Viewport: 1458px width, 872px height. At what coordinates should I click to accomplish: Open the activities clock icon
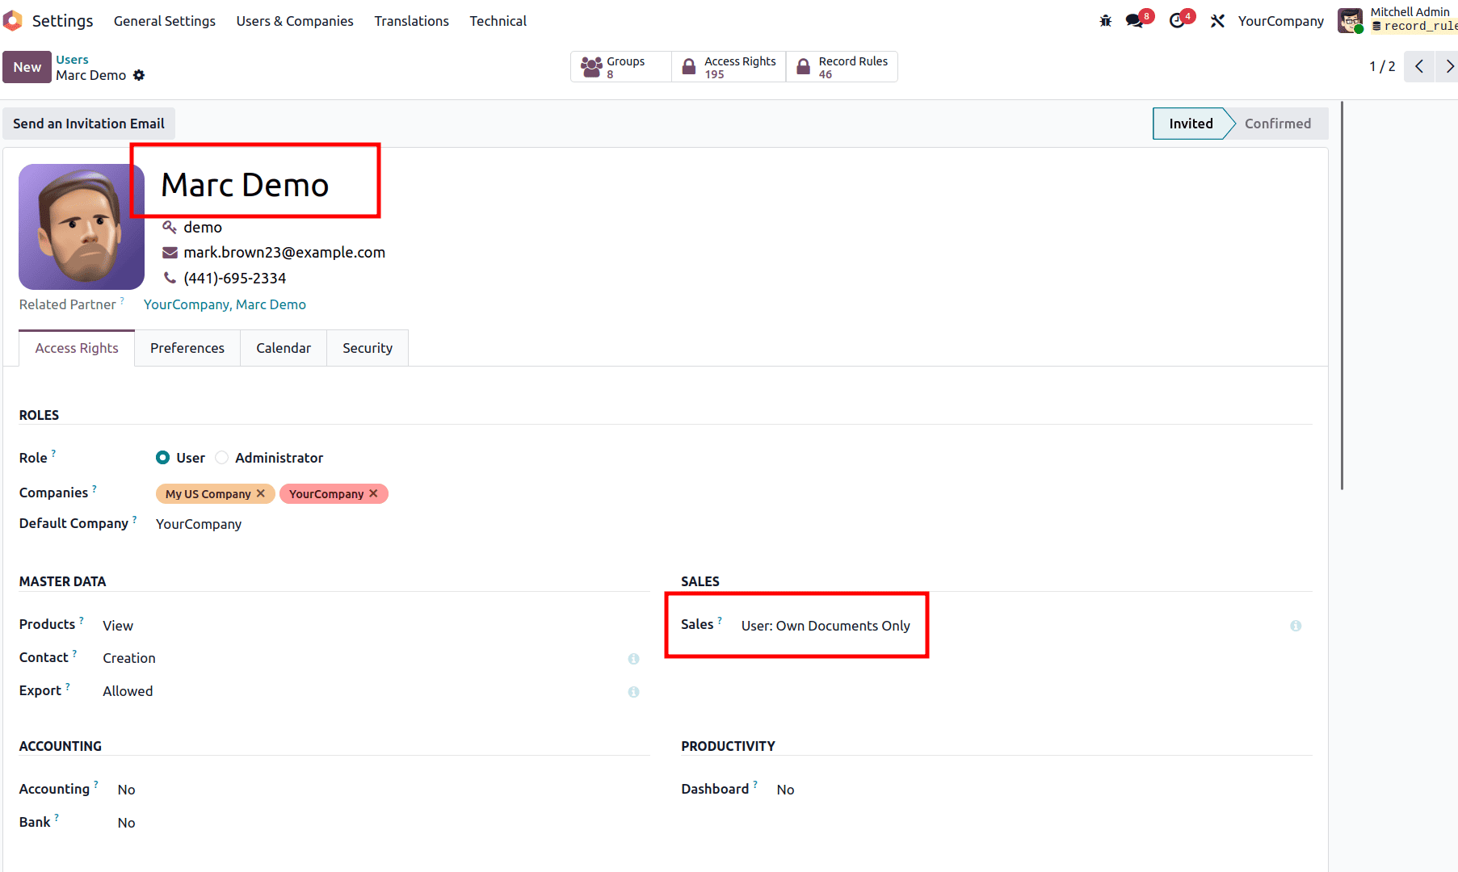[x=1177, y=21]
